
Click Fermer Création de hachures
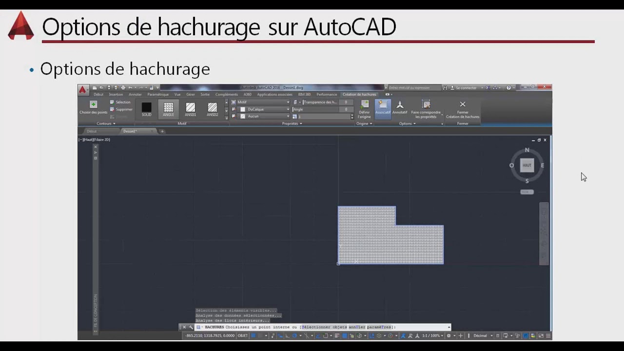pyautogui.click(x=463, y=109)
